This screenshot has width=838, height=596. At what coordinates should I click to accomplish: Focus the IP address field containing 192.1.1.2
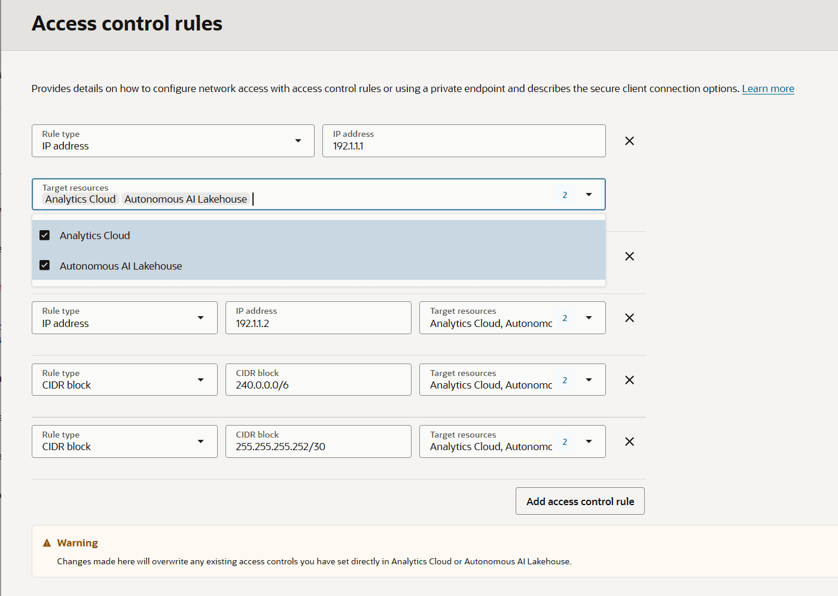[x=318, y=318]
